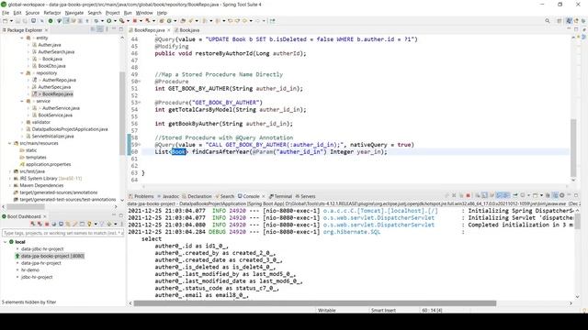Image resolution: width=588 pixels, height=330 pixels.
Task: Open the Refactor menu
Action: (x=52, y=13)
